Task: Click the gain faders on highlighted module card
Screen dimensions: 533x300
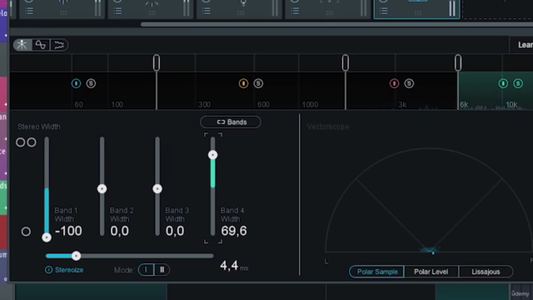Action: point(452,8)
